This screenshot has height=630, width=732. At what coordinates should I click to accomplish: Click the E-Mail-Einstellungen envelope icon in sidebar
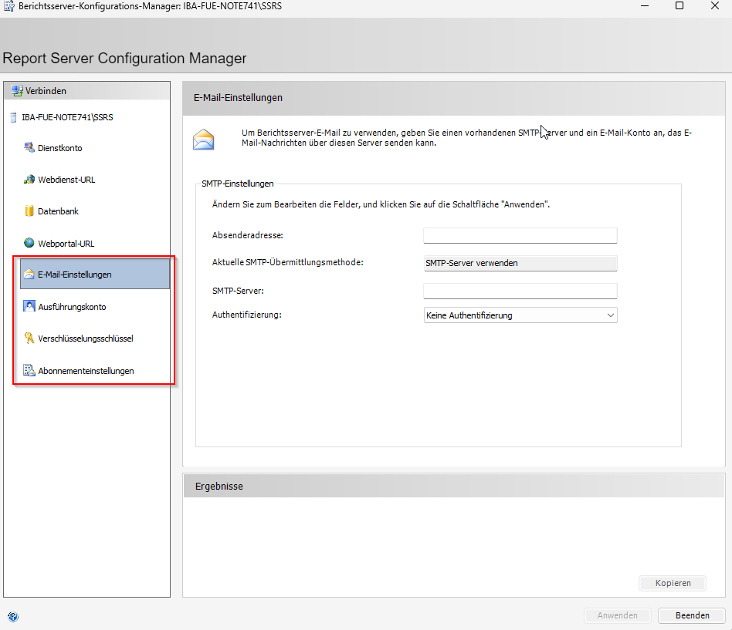(29, 275)
